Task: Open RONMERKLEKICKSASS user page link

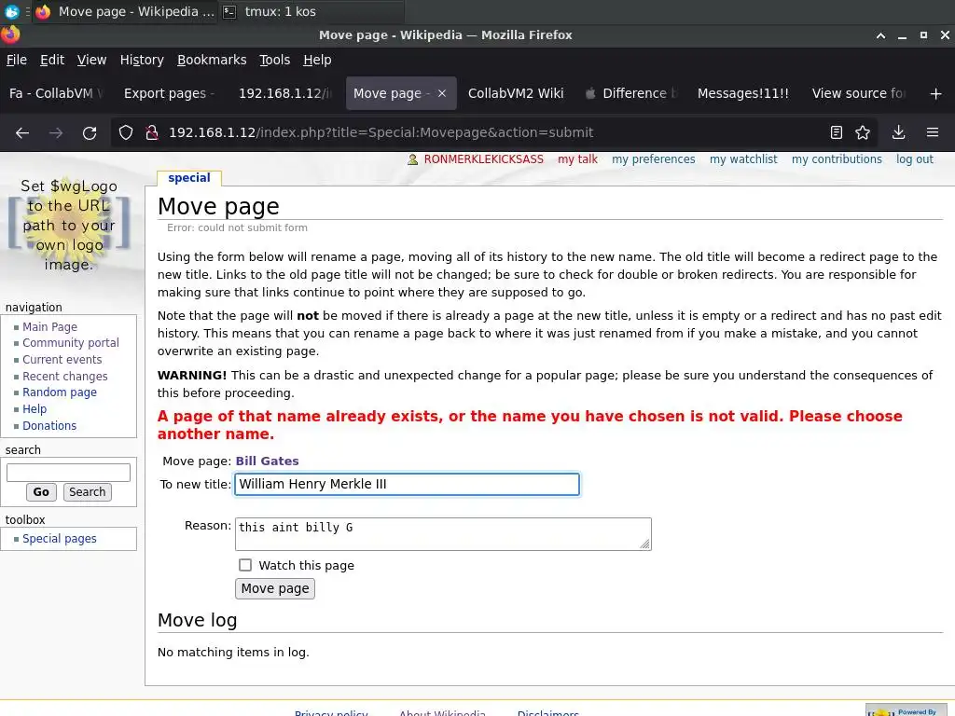Action: pos(484,159)
